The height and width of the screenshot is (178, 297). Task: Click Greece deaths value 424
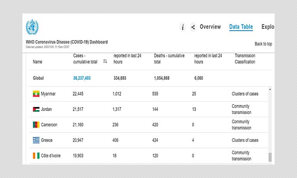pyautogui.click(x=155, y=140)
